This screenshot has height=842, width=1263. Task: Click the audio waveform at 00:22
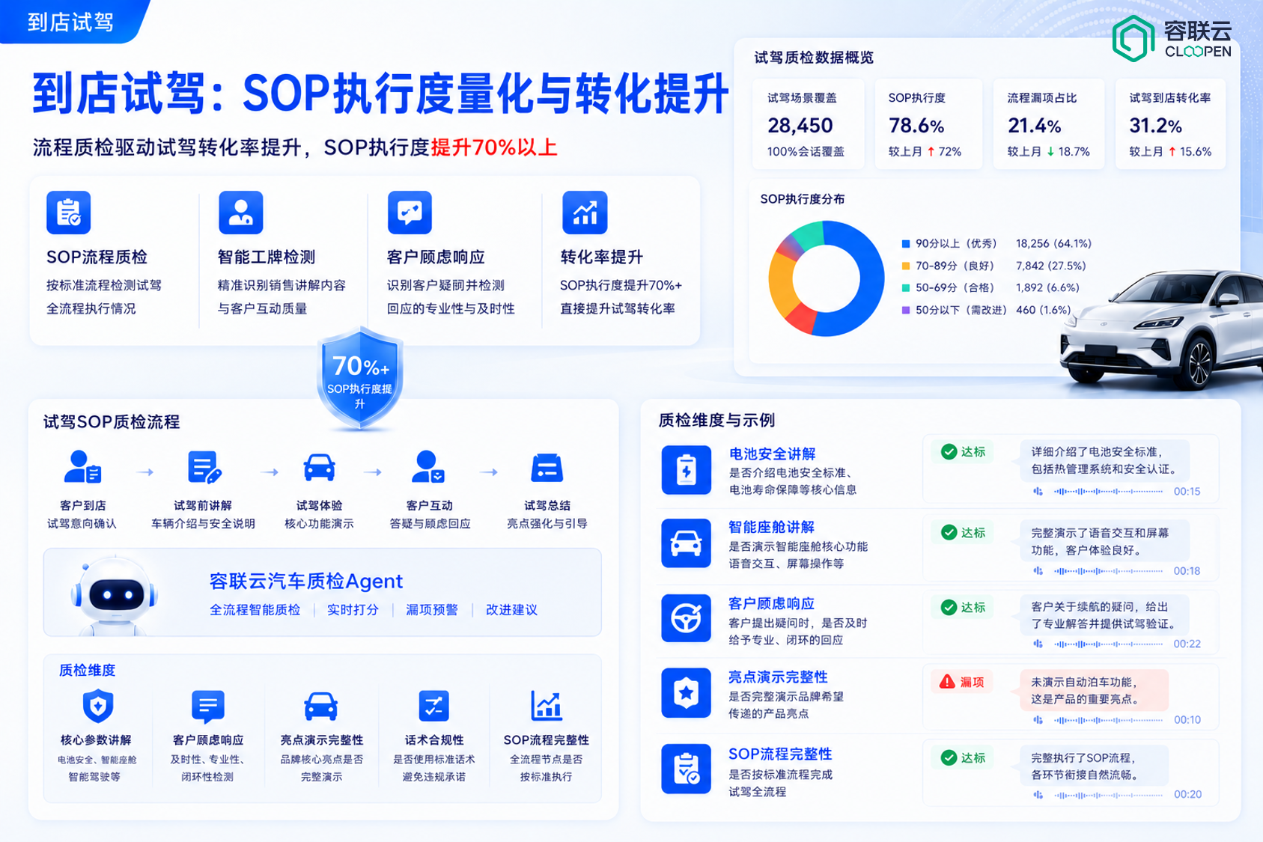pos(1108,644)
